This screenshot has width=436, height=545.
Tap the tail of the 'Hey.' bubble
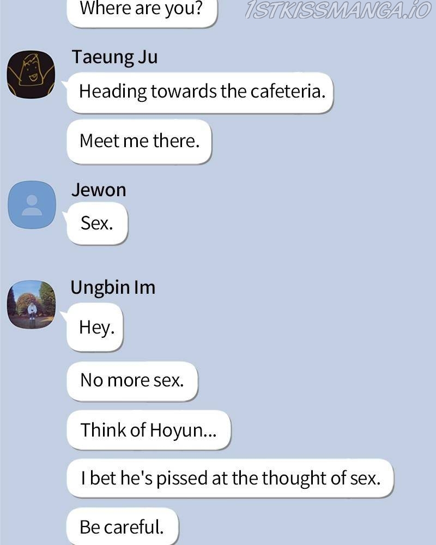tap(64, 316)
